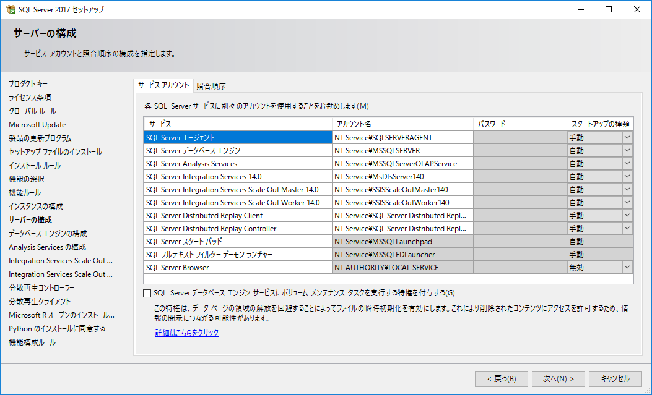Click the スタートアップの種類 column header
Screen dimensions: 652x395
click(599, 124)
